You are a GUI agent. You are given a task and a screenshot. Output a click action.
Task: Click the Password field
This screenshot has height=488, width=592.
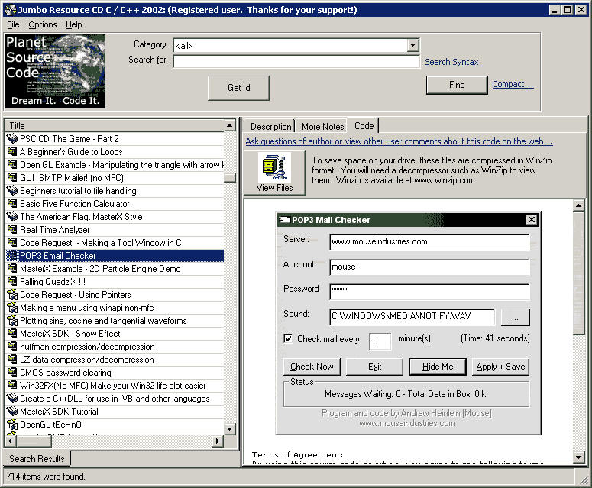coord(429,292)
